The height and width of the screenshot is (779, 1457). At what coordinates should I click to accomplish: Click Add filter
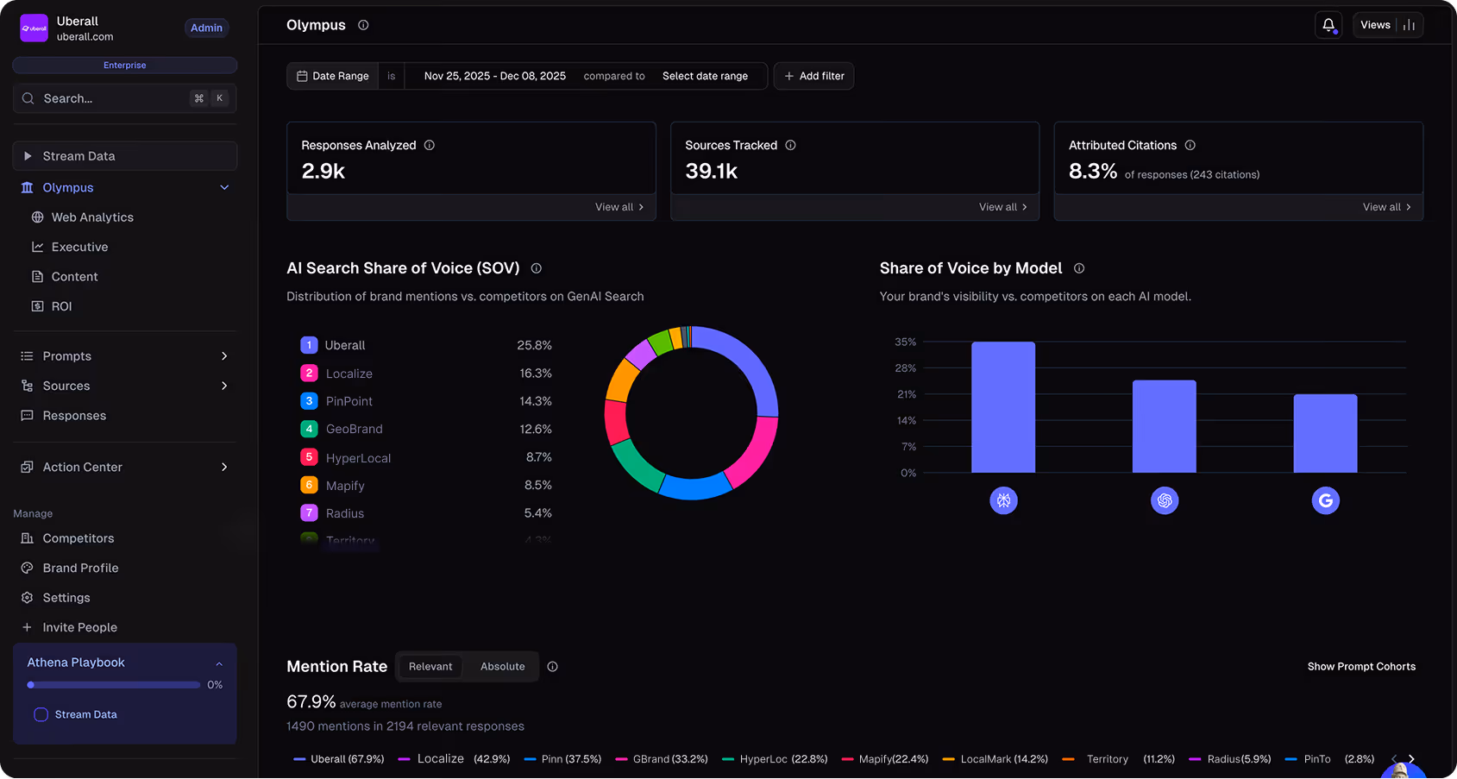(813, 76)
